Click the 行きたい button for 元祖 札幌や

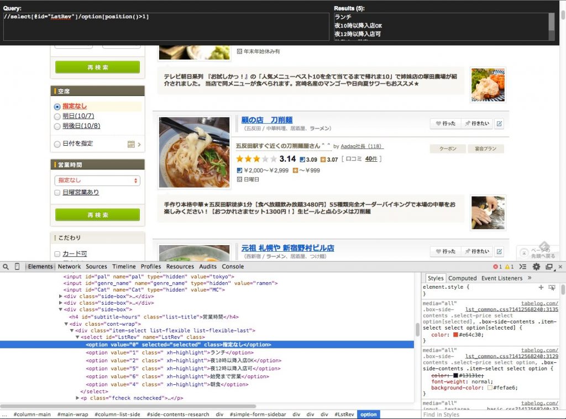[x=477, y=251]
